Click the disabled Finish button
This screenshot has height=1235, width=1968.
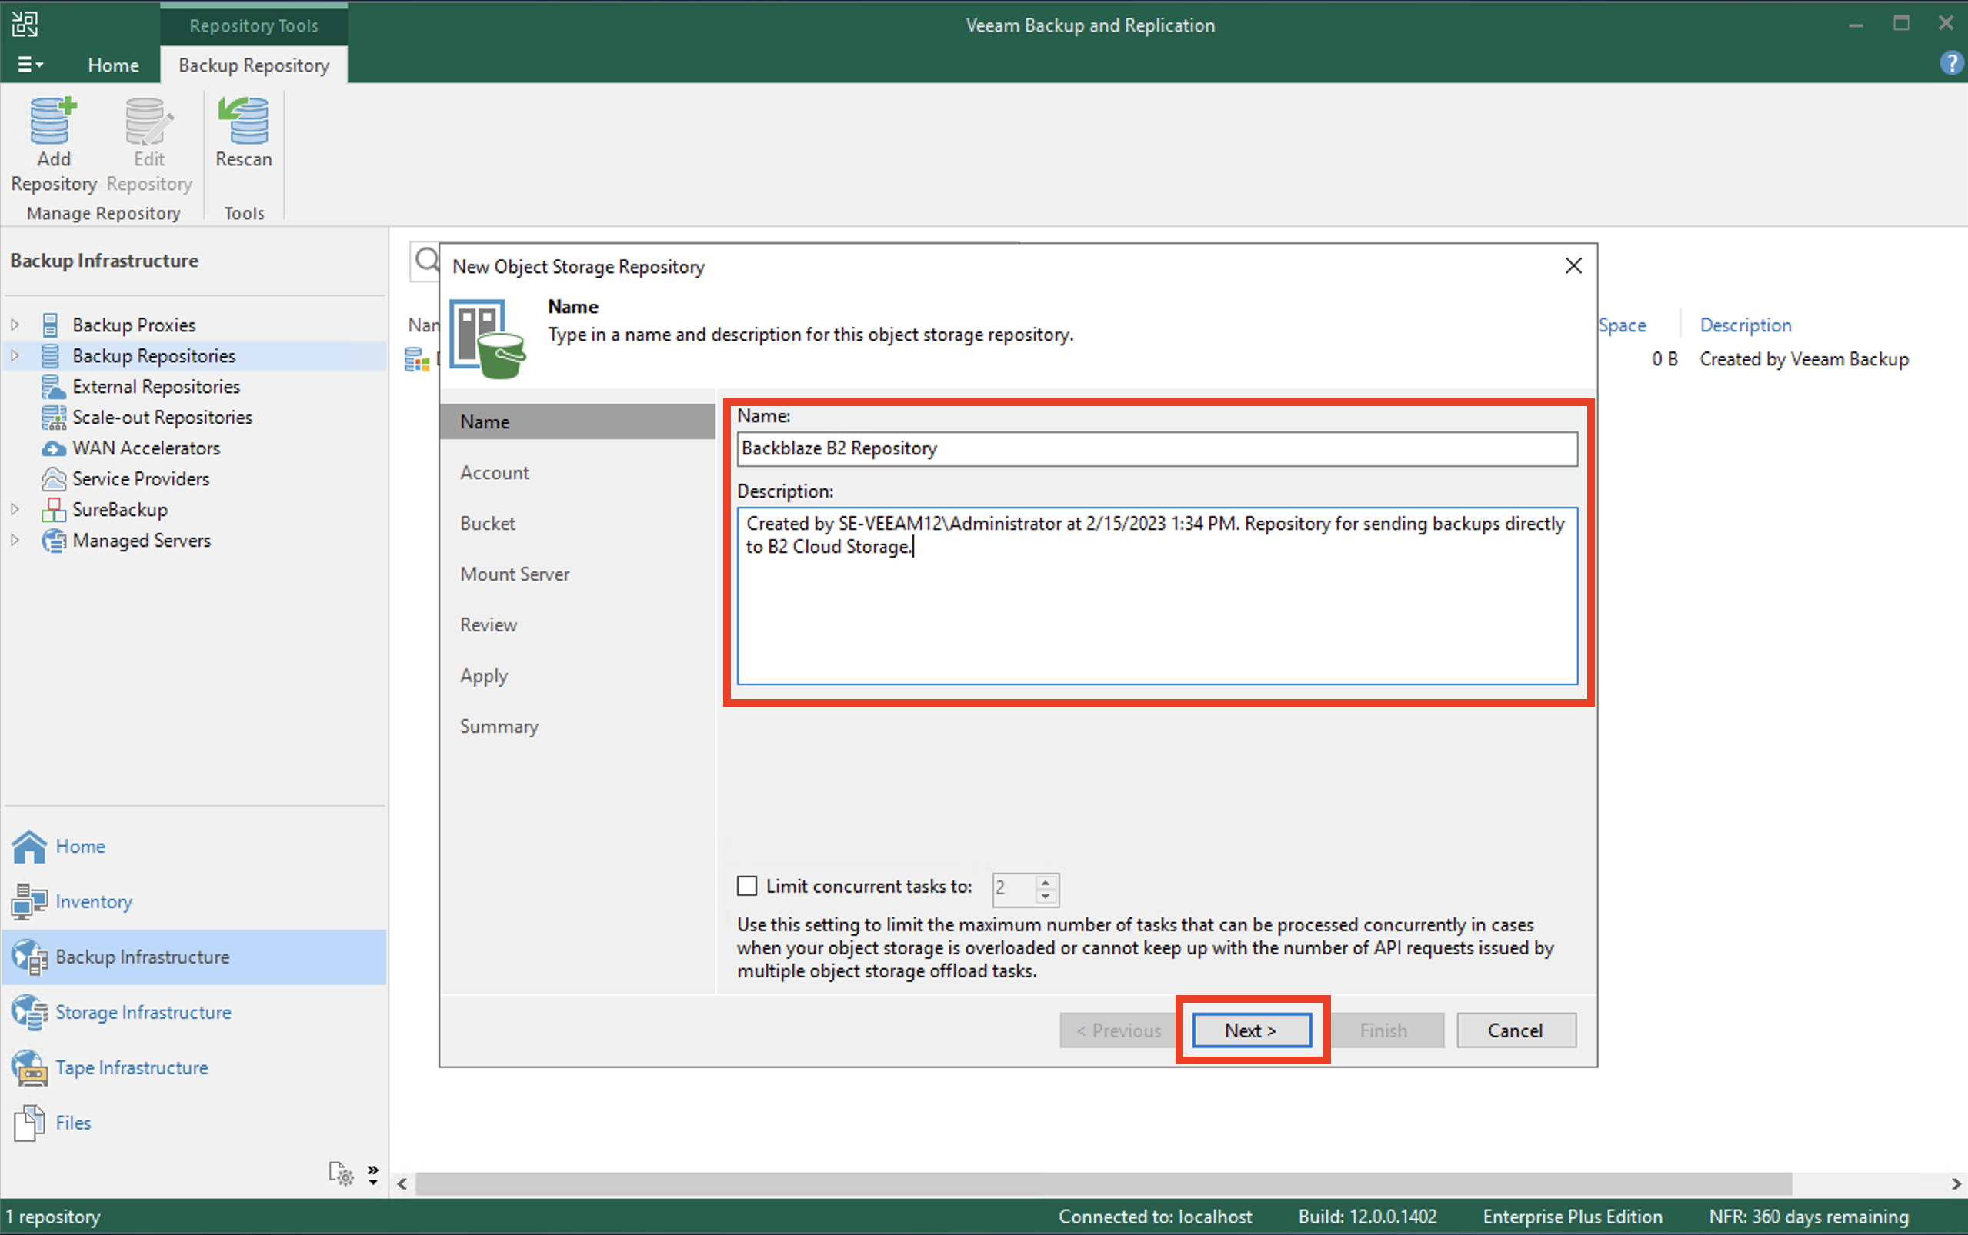click(x=1384, y=1030)
